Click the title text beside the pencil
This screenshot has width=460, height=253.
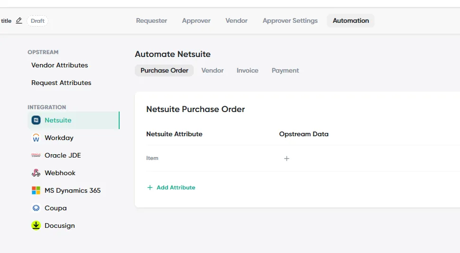[6, 21]
